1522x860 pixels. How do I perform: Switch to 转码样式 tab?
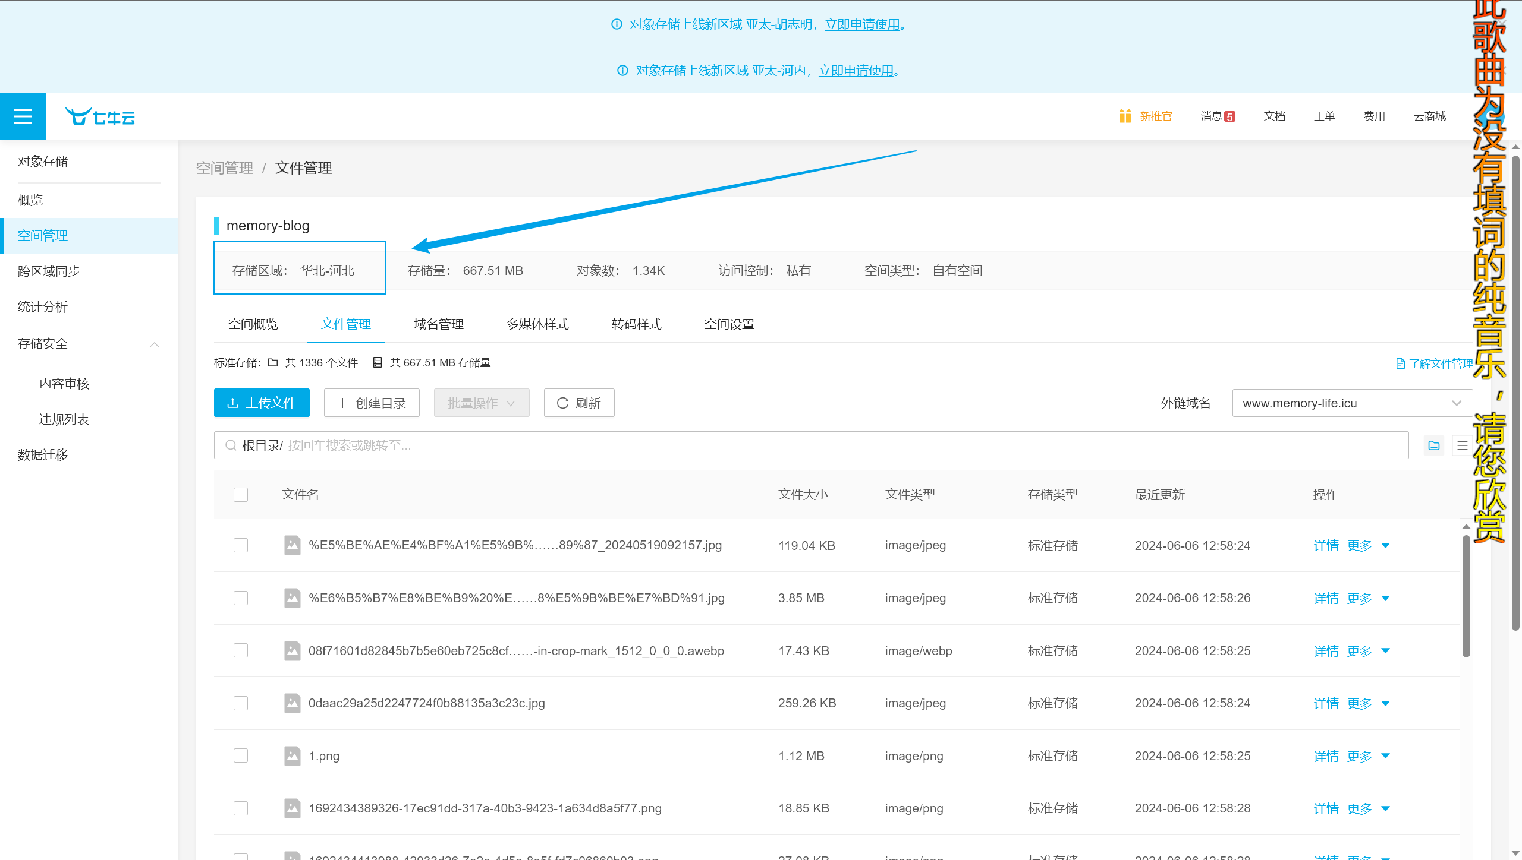pos(637,324)
